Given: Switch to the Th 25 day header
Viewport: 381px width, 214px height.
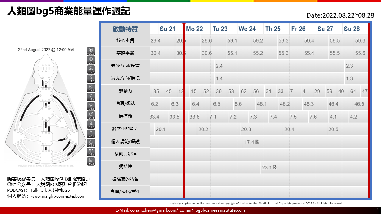Looking at the screenshot, I should click(x=273, y=29).
